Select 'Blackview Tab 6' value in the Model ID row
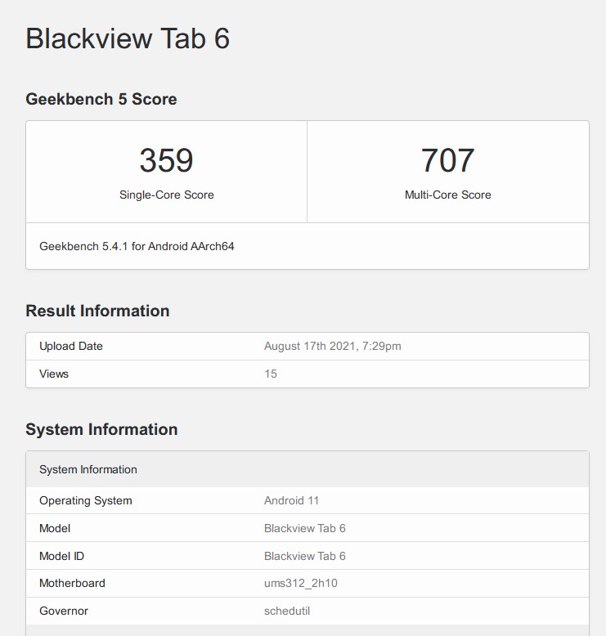The image size is (606, 636). (x=305, y=556)
